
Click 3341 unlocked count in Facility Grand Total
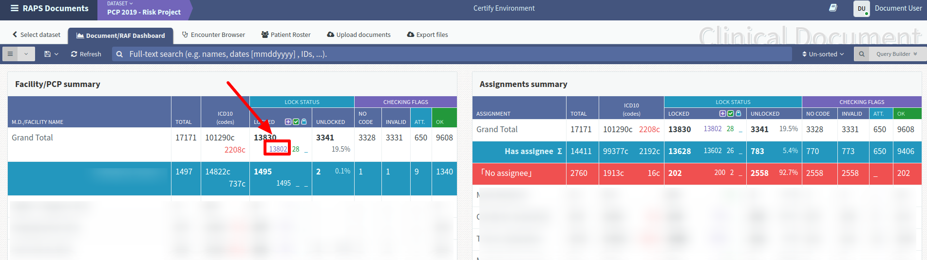point(325,138)
